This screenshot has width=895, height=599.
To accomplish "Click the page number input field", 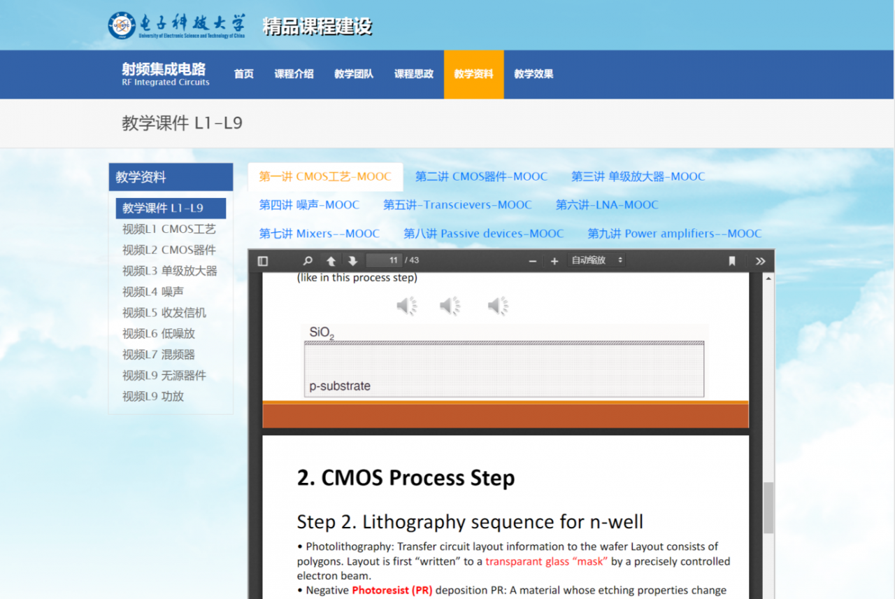I will (384, 260).
